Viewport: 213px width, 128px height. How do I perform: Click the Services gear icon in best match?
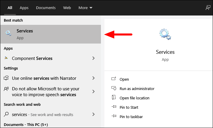click(8, 33)
